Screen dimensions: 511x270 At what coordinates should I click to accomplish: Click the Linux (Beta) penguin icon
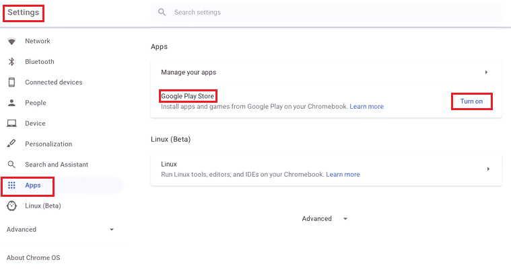click(x=11, y=206)
